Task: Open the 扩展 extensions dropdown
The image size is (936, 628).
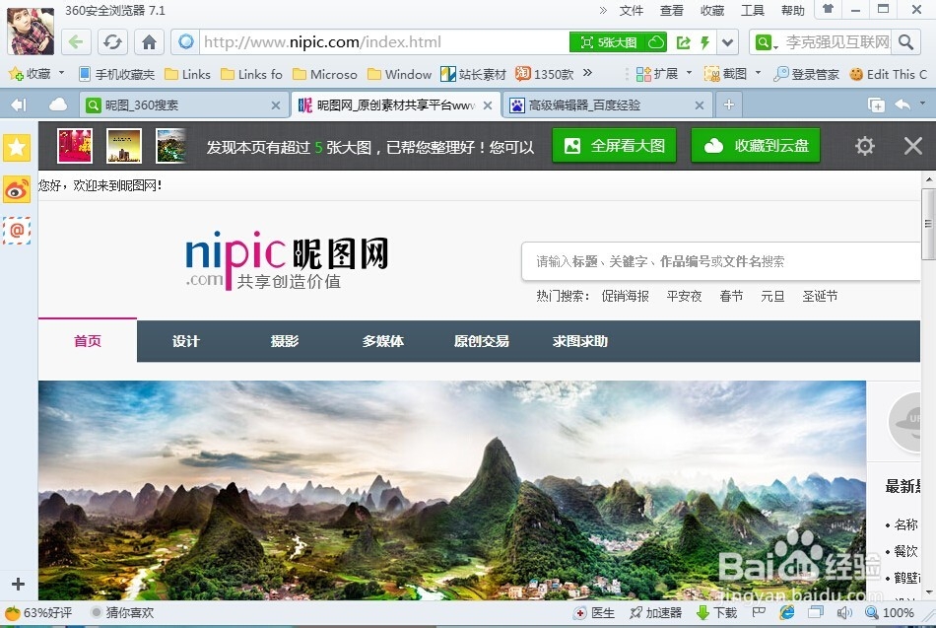Action: pos(664,74)
